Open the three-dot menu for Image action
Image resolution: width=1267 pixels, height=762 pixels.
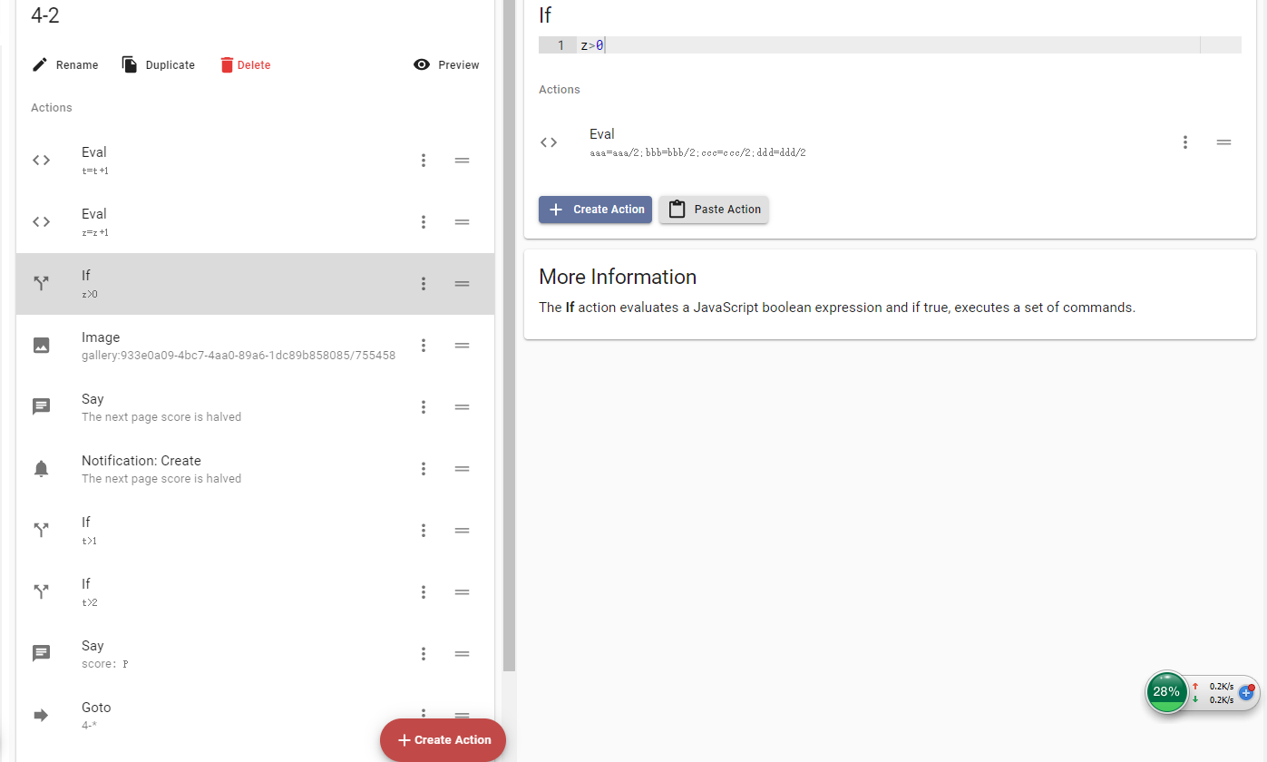(x=423, y=346)
